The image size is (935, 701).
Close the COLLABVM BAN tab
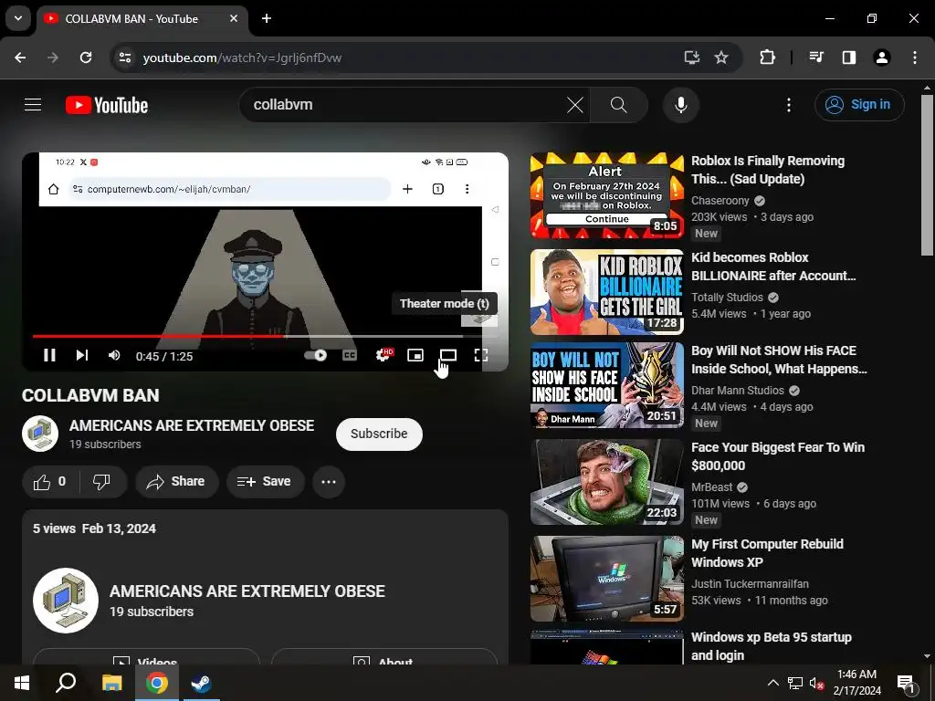(234, 18)
